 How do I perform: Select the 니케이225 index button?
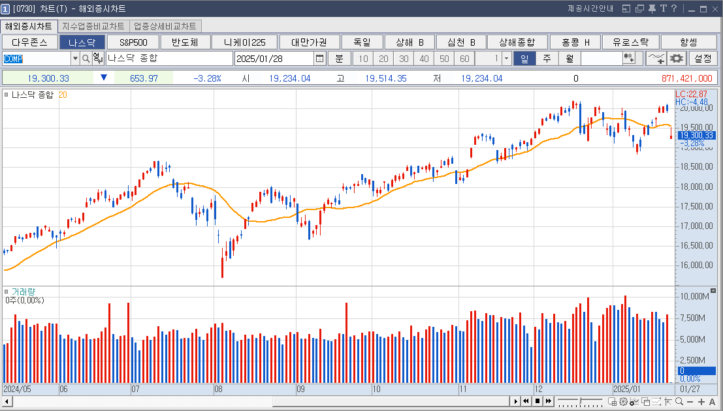tap(245, 42)
